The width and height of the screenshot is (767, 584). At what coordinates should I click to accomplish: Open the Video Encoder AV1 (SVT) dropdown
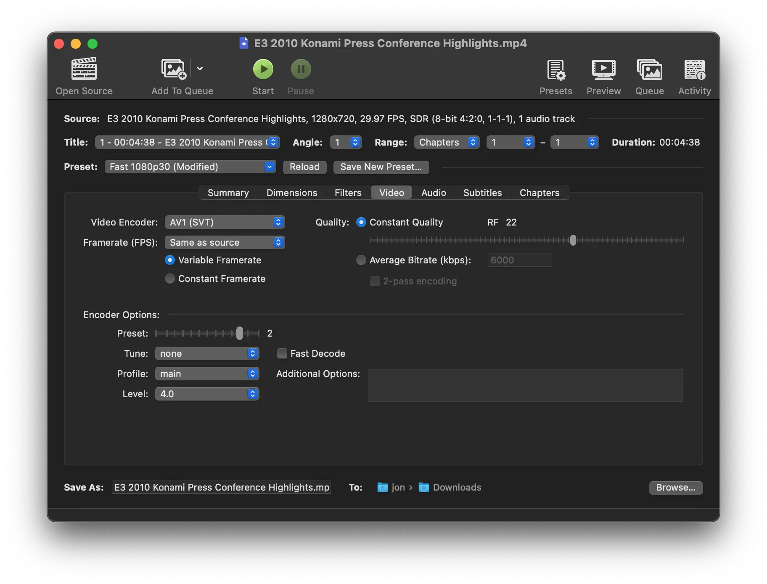[x=225, y=222]
